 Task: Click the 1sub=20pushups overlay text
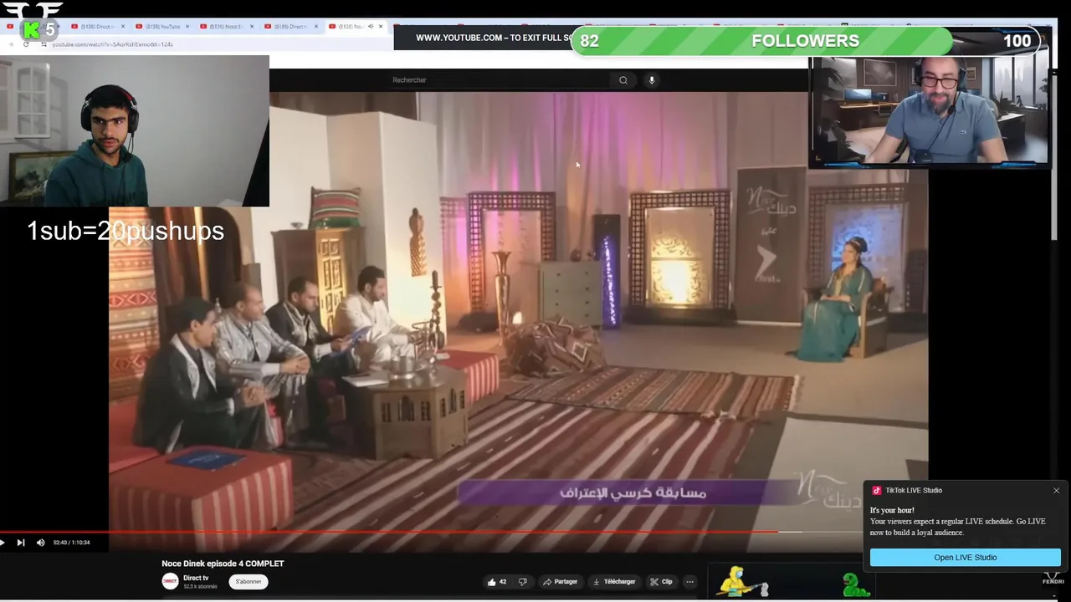tap(126, 232)
